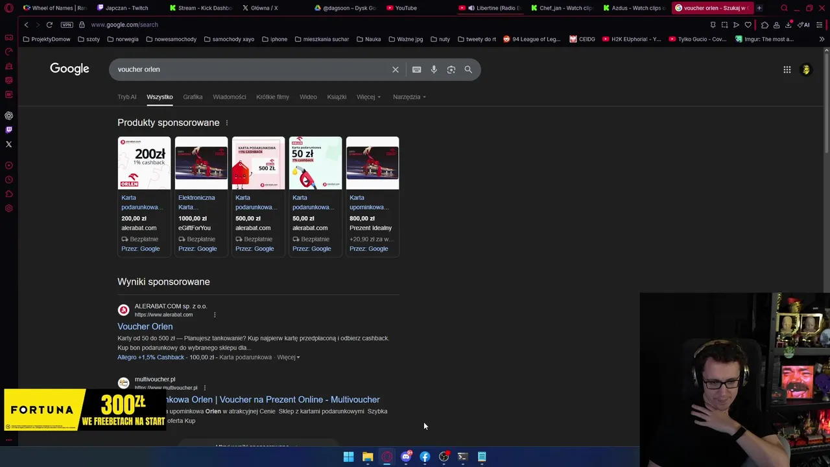Switch to Japczan - Twitch tab
Image resolution: width=830 pixels, height=467 pixels.
(x=123, y=8)
